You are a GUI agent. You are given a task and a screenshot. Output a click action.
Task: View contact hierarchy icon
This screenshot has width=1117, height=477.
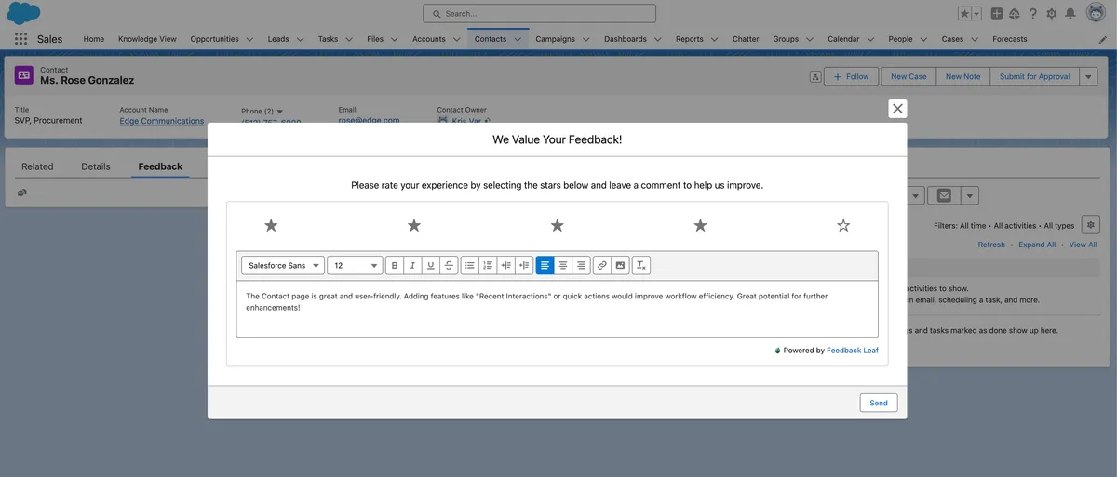point(815,76)
